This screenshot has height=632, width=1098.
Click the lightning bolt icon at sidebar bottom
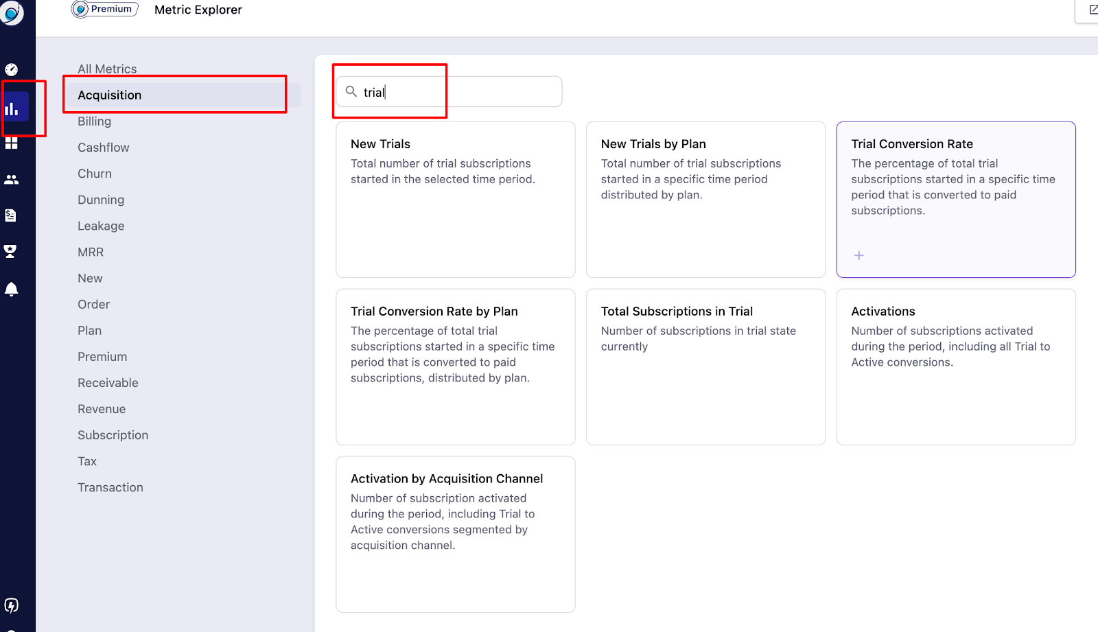pos(12,605)
